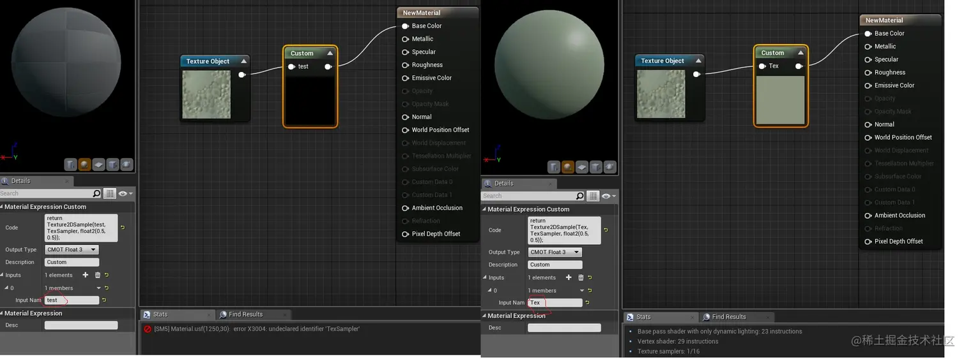Select sphere preview mesh in left viewport
The image size is (966, 359).
84,165
